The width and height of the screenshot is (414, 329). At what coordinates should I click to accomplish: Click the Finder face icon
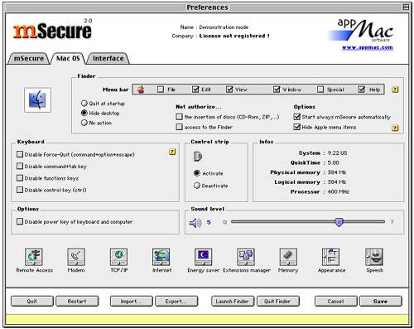pos(37,100)
